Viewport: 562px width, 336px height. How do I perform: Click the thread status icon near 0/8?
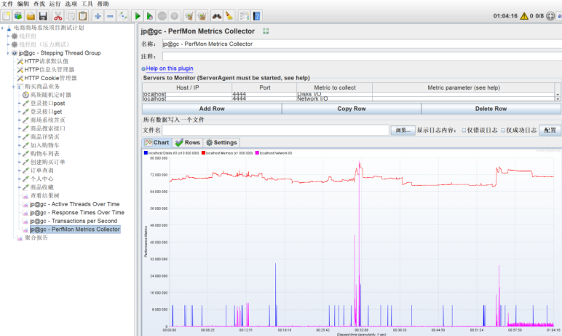[x=550, y=16]
